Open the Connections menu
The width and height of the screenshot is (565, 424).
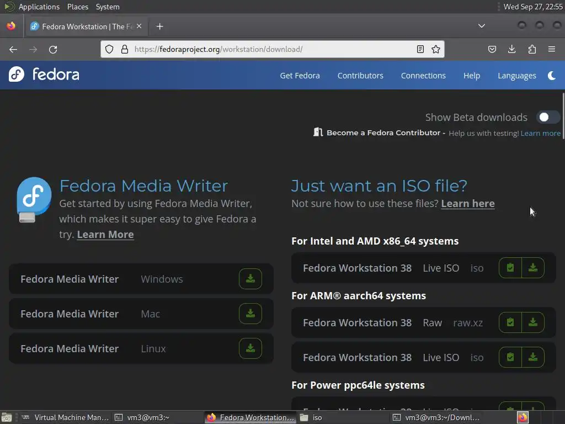423,76
